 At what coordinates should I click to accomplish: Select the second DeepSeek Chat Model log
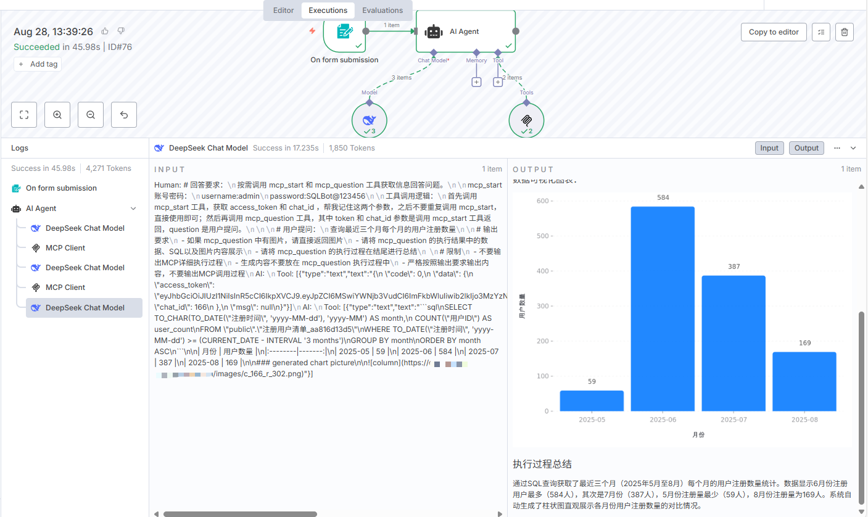click(85, 268)
